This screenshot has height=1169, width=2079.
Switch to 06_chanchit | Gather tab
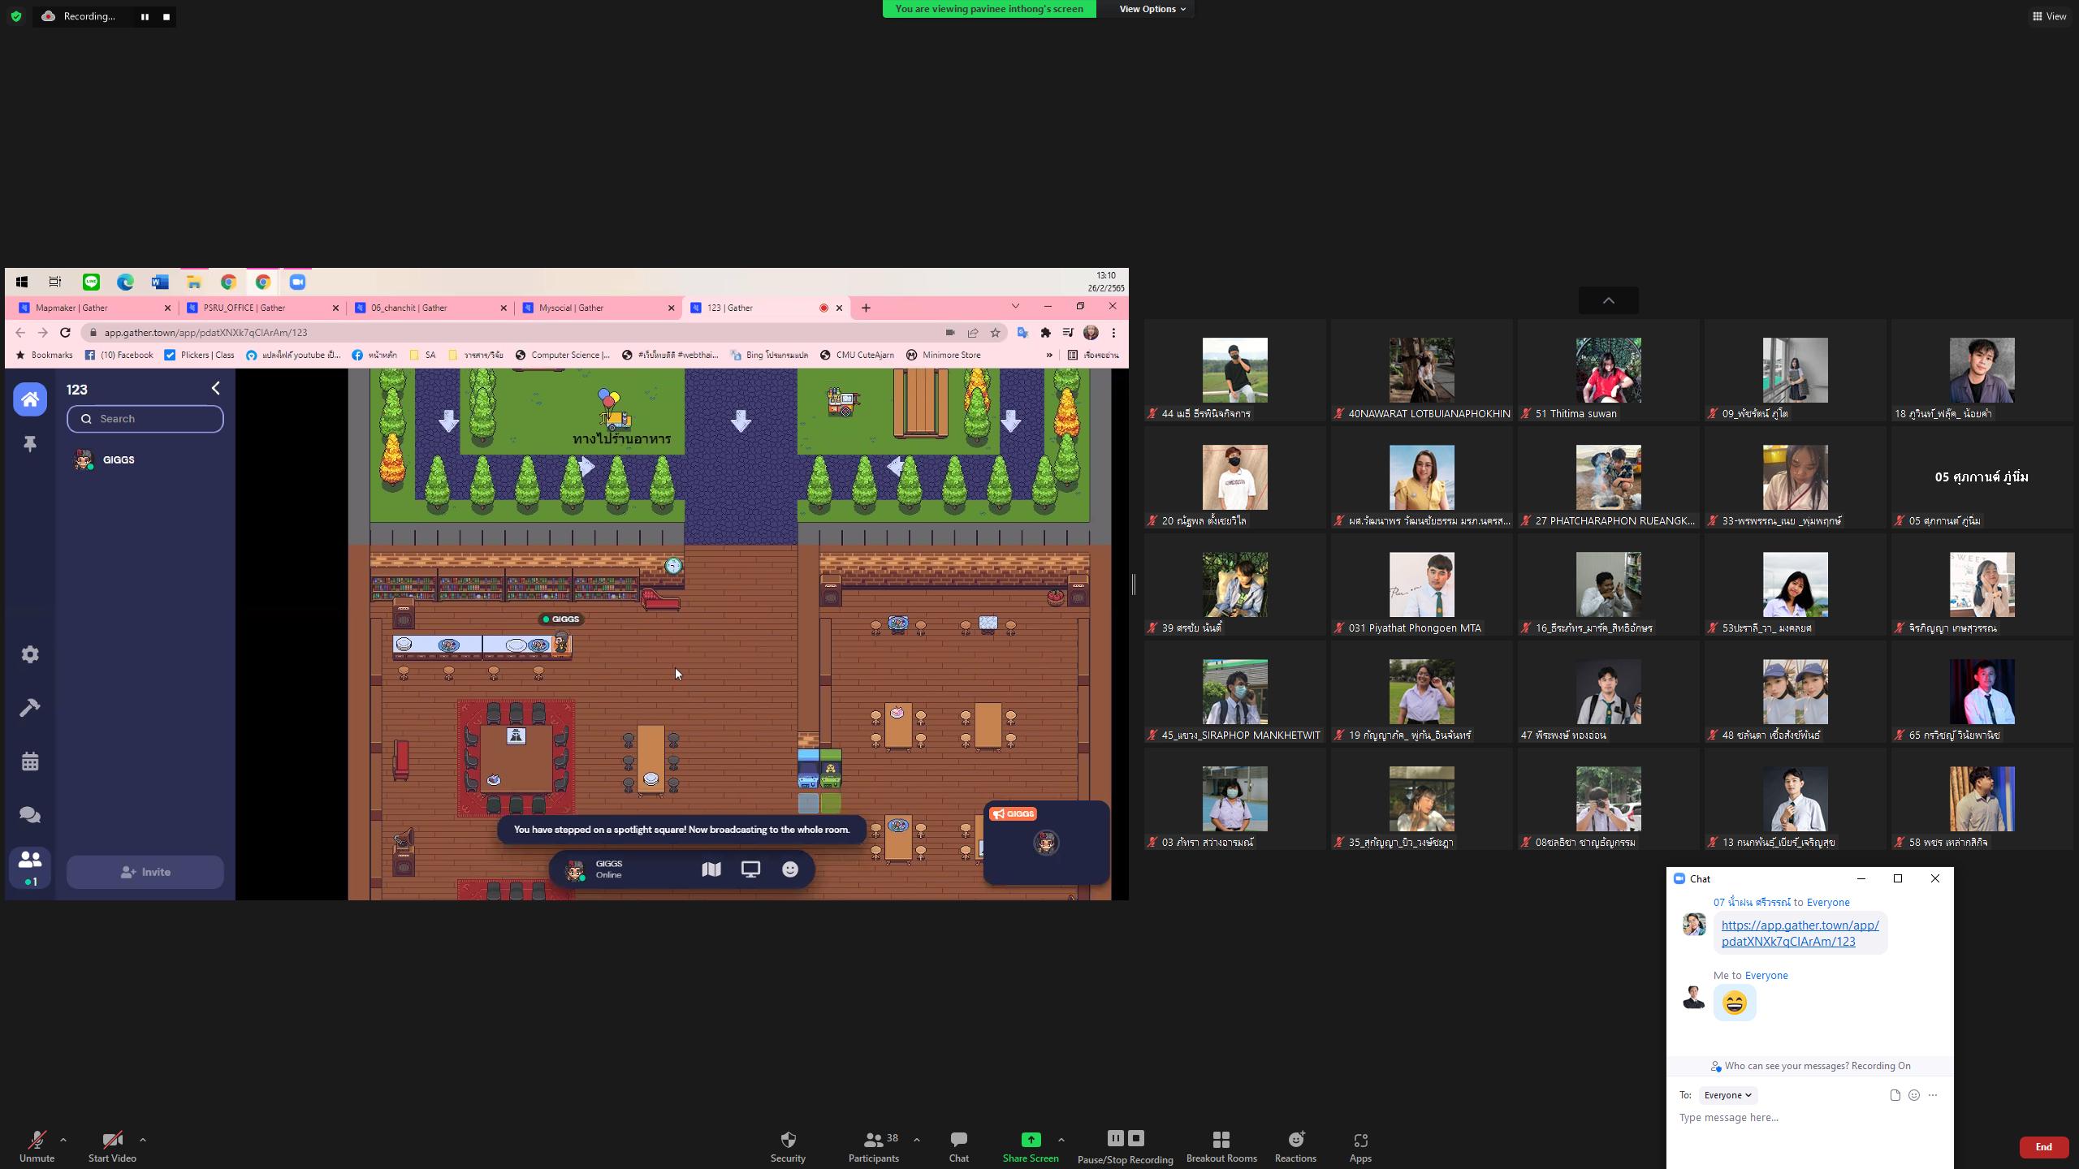click(429, 308)
